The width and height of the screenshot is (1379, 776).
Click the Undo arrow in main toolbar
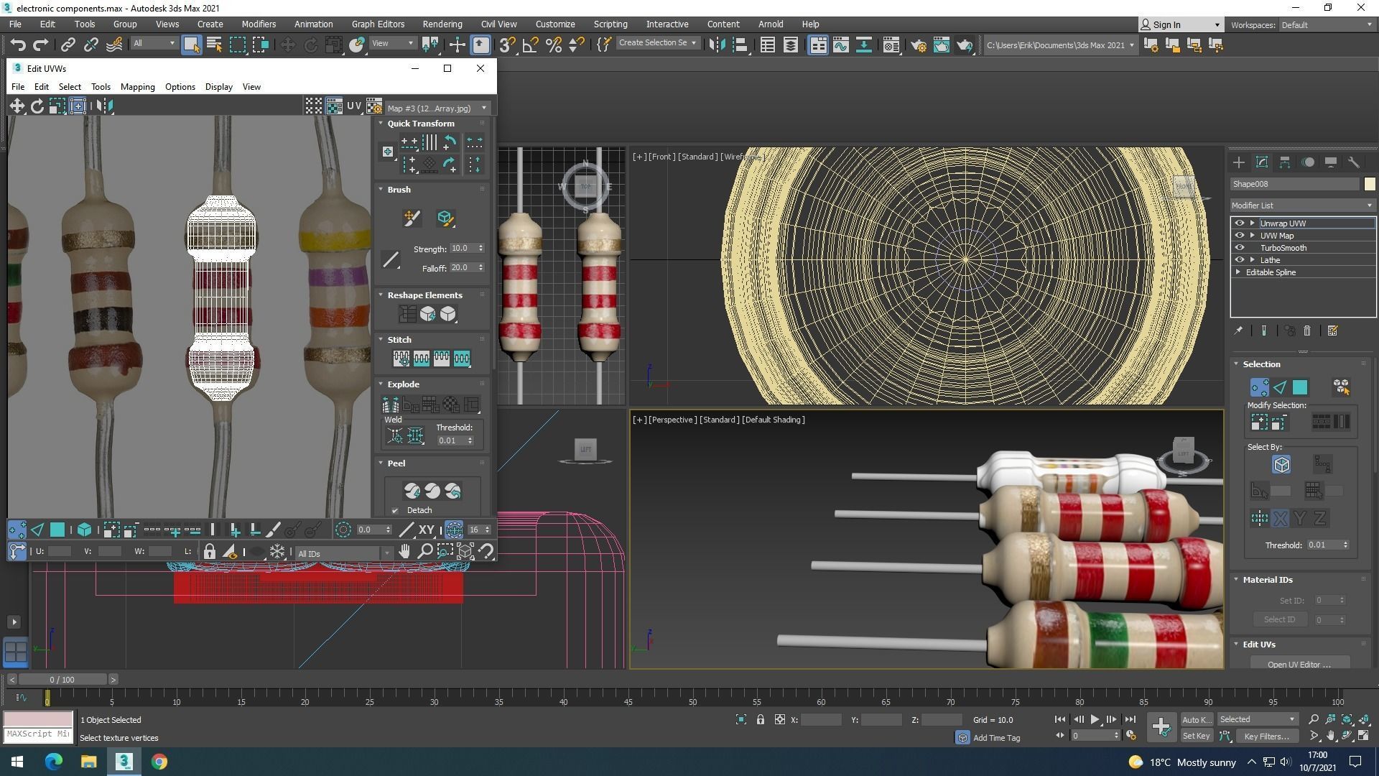click(17, 45)
